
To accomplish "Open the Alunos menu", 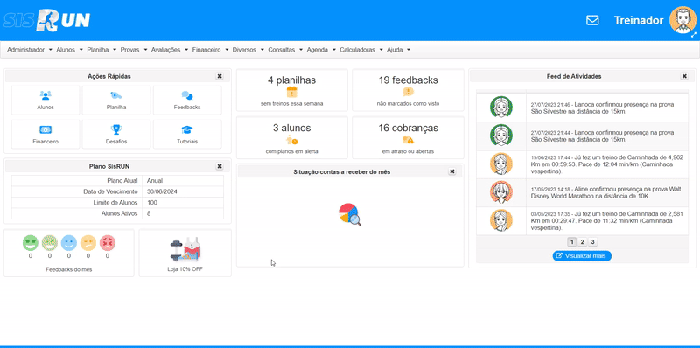I will [x=70, y=50].
